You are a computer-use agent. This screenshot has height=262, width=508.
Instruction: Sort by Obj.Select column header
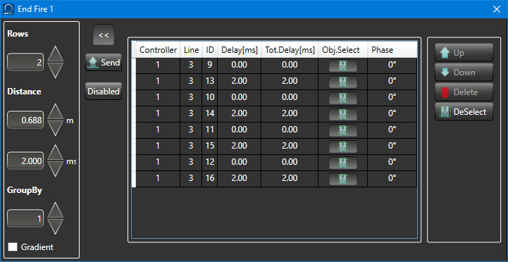(x=342, y=50)
